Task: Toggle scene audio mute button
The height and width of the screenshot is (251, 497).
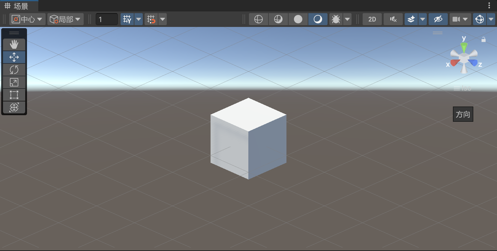Action: [x=393, y=19]
